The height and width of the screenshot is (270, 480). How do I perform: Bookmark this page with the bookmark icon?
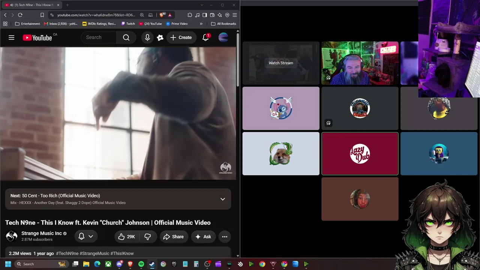(42, 15)
